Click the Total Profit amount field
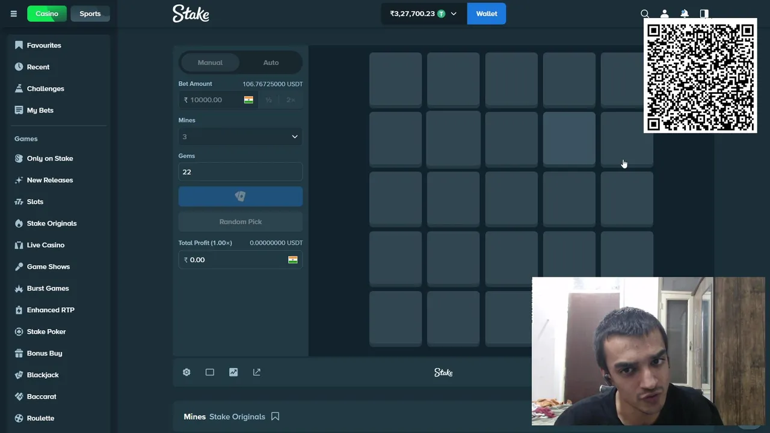This screenshot has width=770, height=433. (x=241, y=259)
